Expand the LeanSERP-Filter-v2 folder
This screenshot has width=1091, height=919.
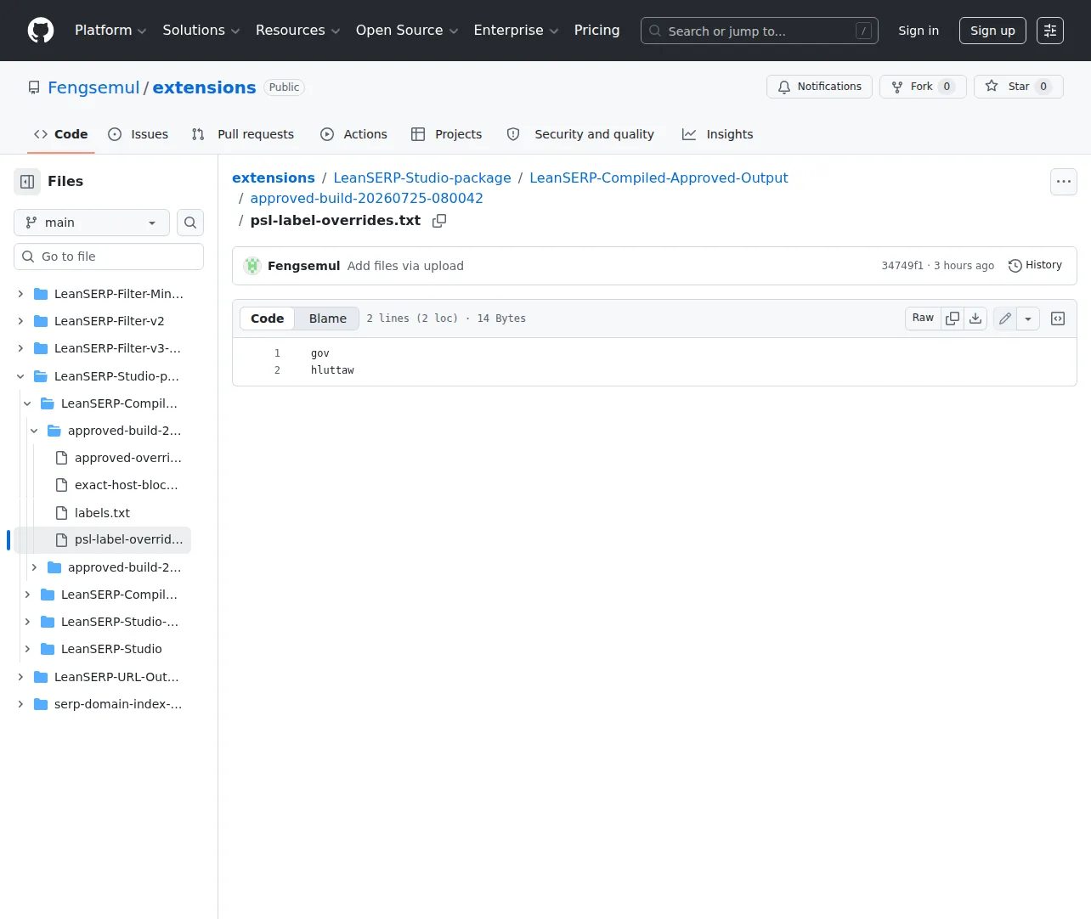pos(20,321)
